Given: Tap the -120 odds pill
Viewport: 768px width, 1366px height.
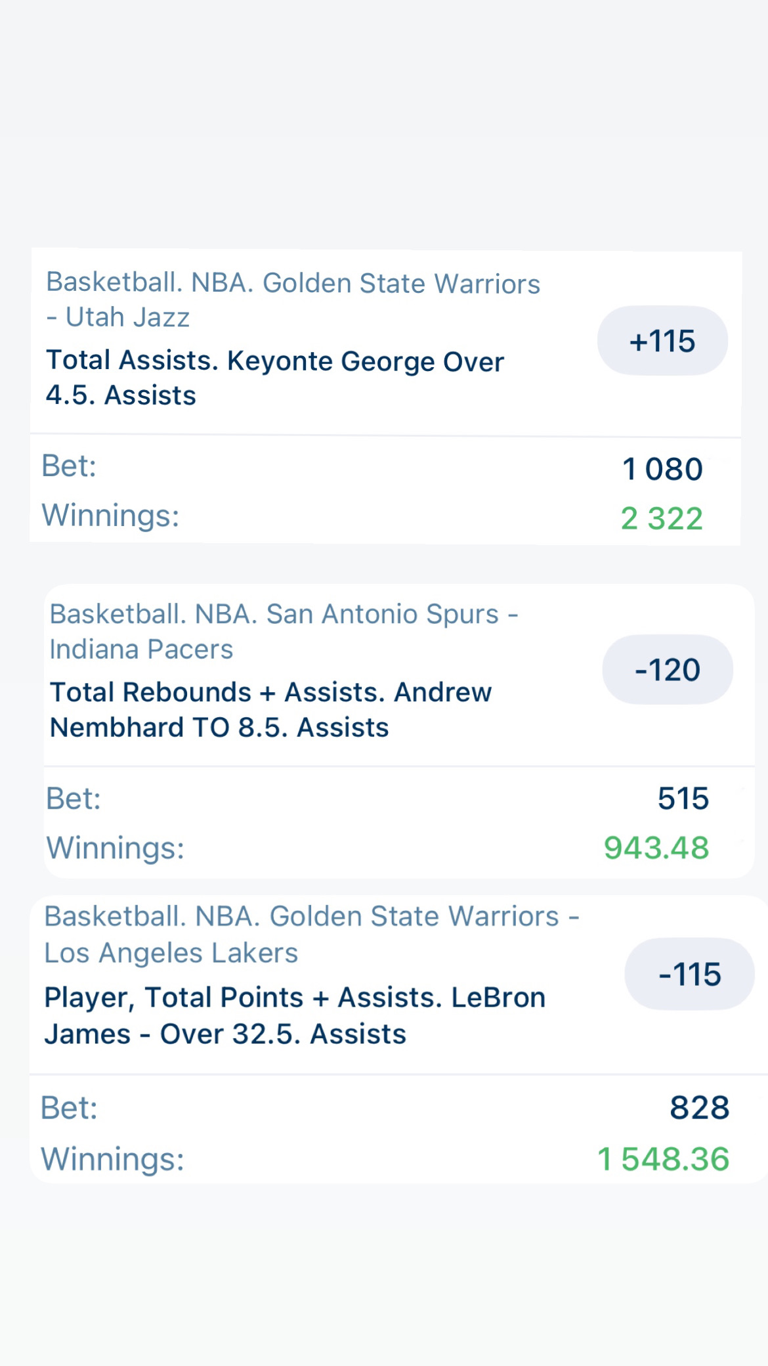Looking at the screenshot, I should pos(667,670).
